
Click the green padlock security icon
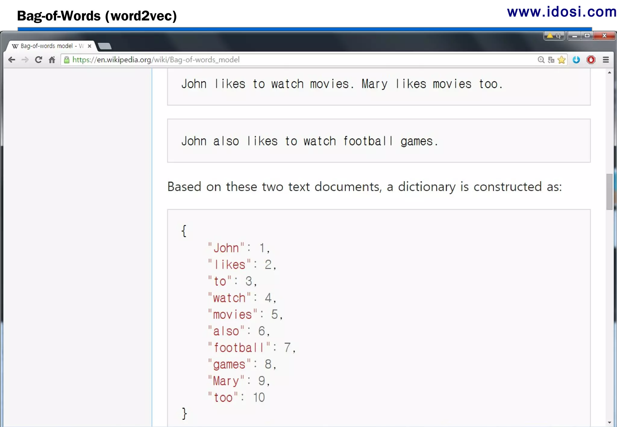click(67, 60)
